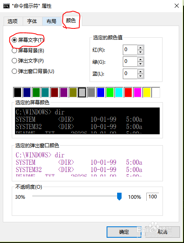
Task: Decrease the 绿(G) value with down arrow
Action: tap(140, 64)
